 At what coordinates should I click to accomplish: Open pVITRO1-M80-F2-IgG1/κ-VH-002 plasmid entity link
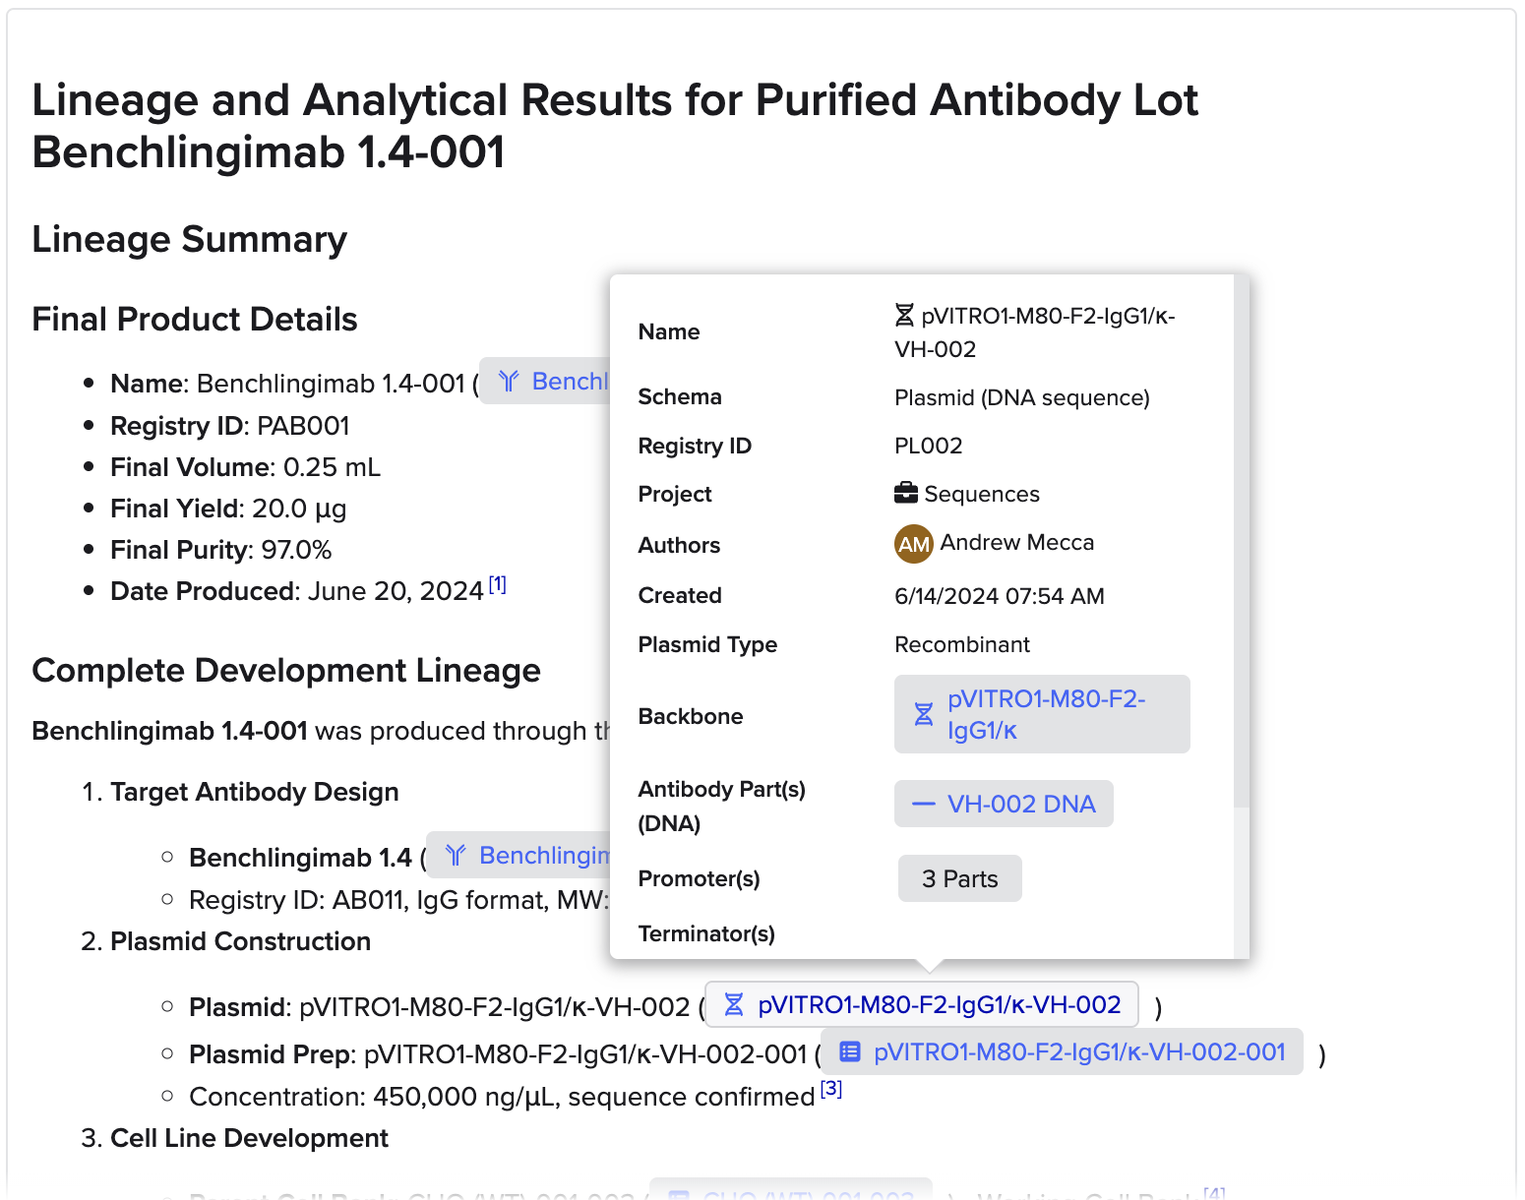point(939,1004)
